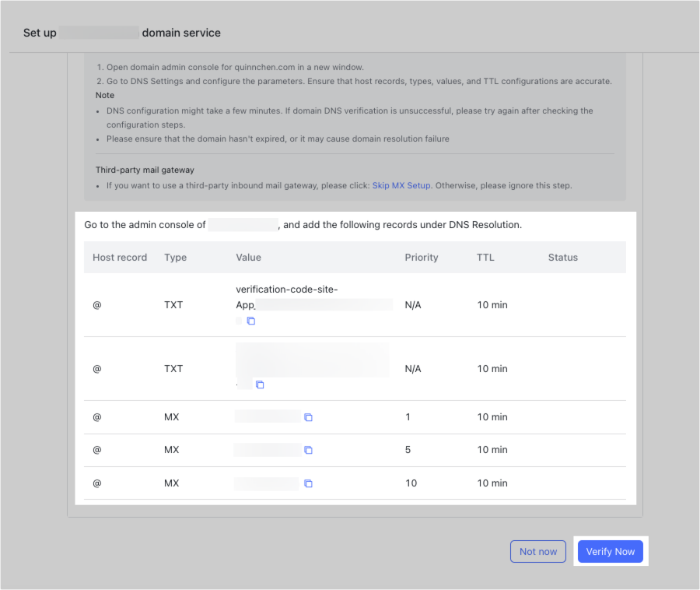Copy the MX record with priority 1

point(308,417)
